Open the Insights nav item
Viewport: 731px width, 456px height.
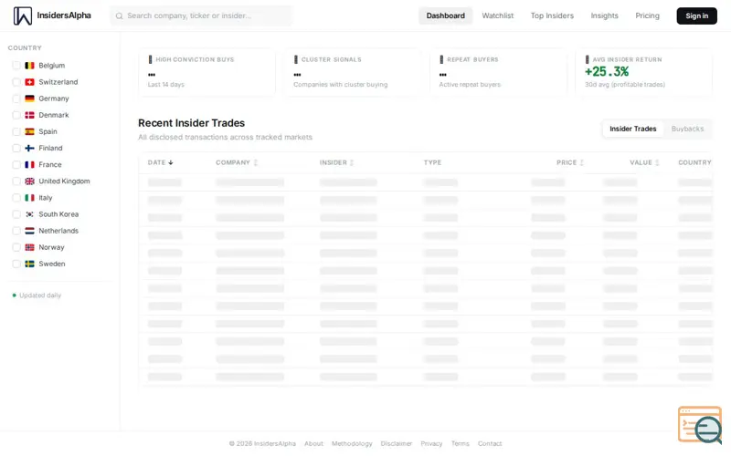[x=604, y=16]
